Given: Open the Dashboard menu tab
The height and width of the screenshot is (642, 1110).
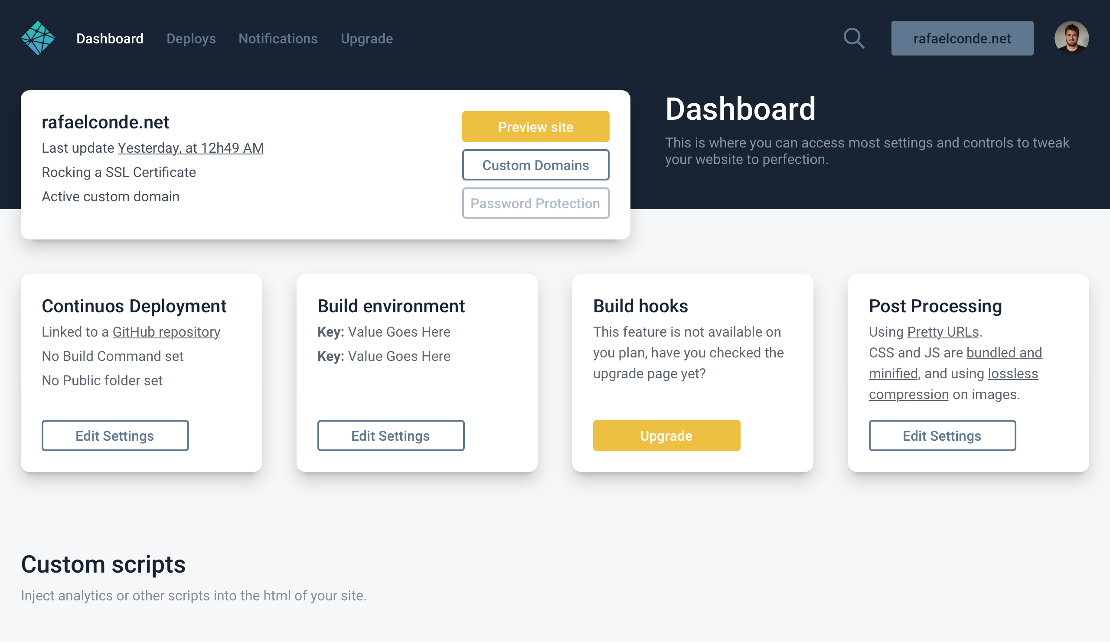Looking at the screenshot, I should 110,37.
